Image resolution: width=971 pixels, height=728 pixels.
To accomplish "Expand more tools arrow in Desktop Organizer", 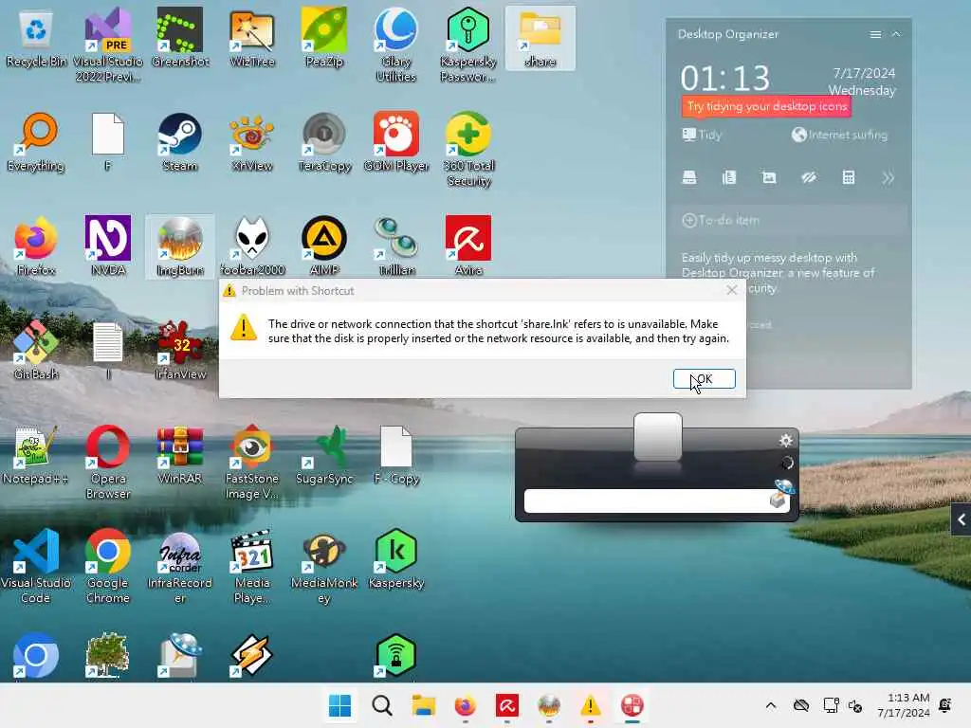I will coord(888,178).
